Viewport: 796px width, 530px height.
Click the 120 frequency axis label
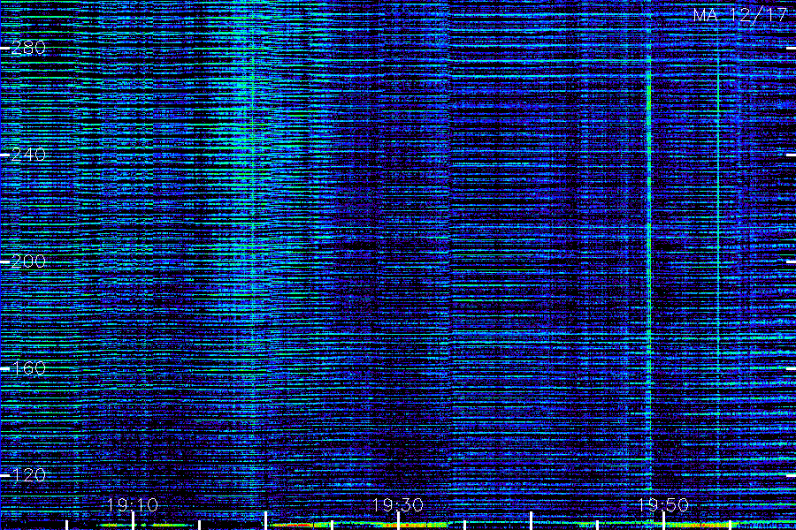(x=28, y=475)
